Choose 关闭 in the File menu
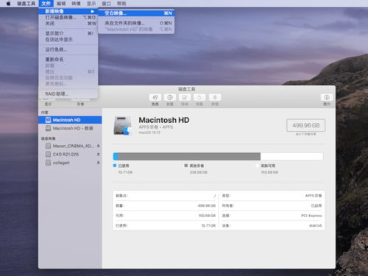The width and height of the screenshot is (368, 276). 68,24
